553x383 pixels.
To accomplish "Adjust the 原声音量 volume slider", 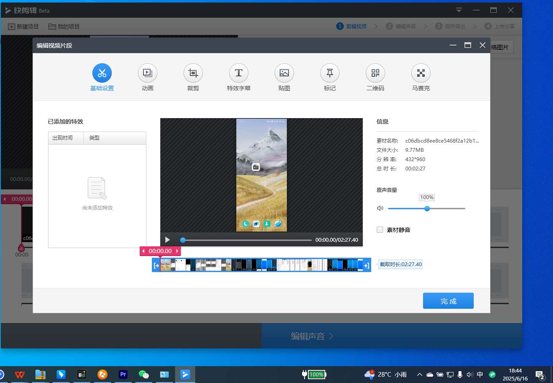I will (426, 208).
